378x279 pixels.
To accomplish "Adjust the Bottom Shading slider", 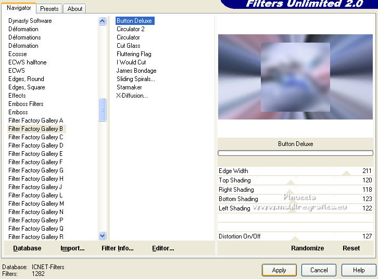I will tap(295, 199).
